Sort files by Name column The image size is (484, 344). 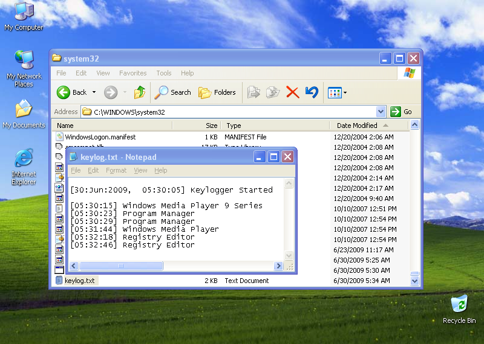112,126
